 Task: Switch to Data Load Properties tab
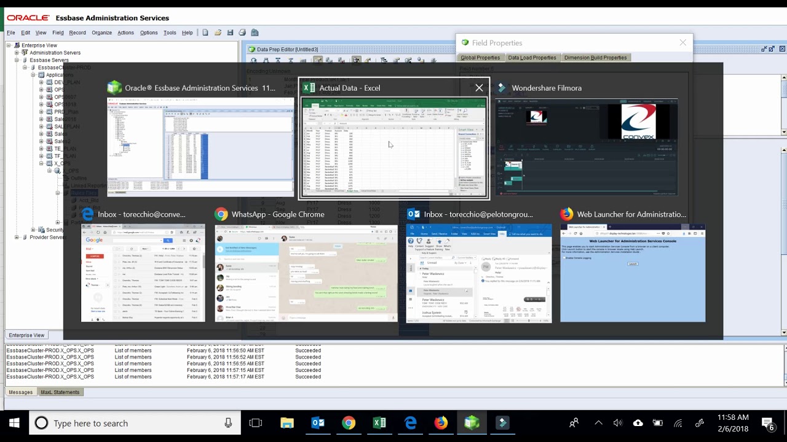pyautogui.click(x=532, y=58)
